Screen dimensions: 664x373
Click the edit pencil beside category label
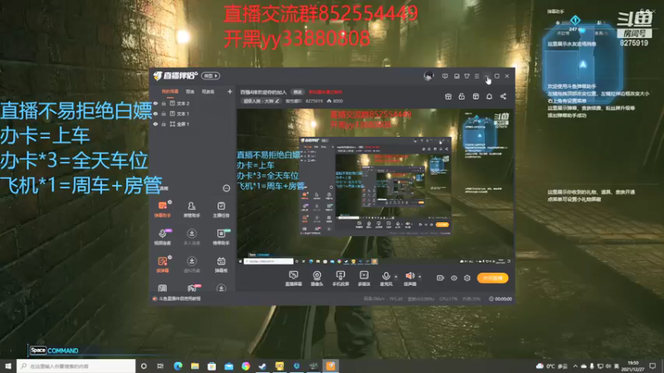click(x=277, y=101)
